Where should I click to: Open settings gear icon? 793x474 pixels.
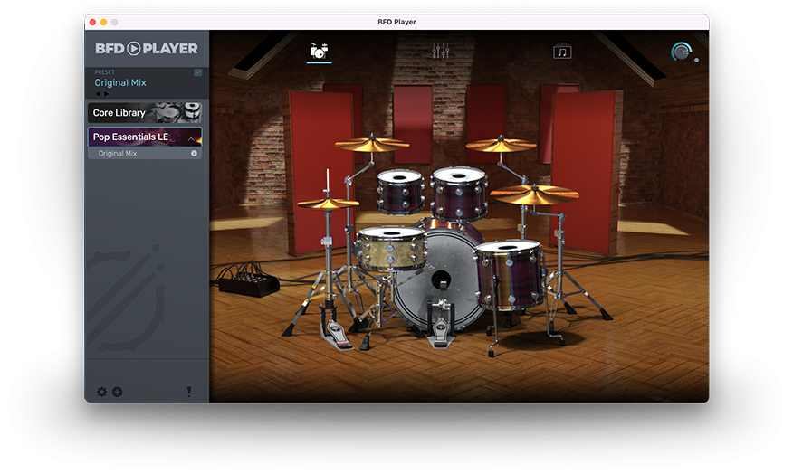pos(101,393)
